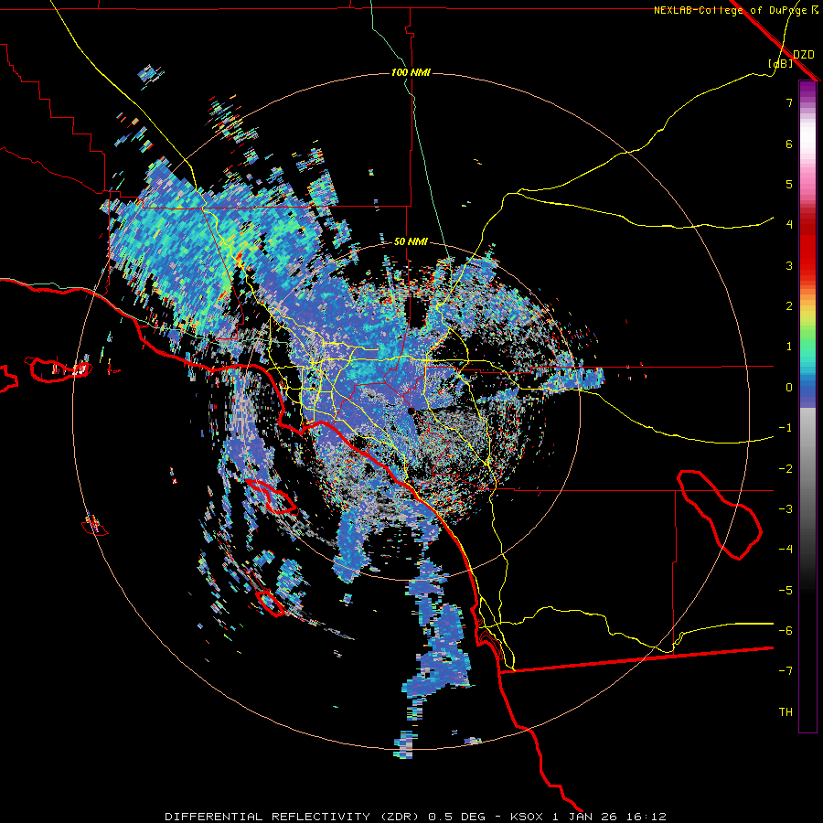Click the "DZD" product label
Image resolution: width=823 pixels, height=823 pixels.
click(x=803, y=54)
